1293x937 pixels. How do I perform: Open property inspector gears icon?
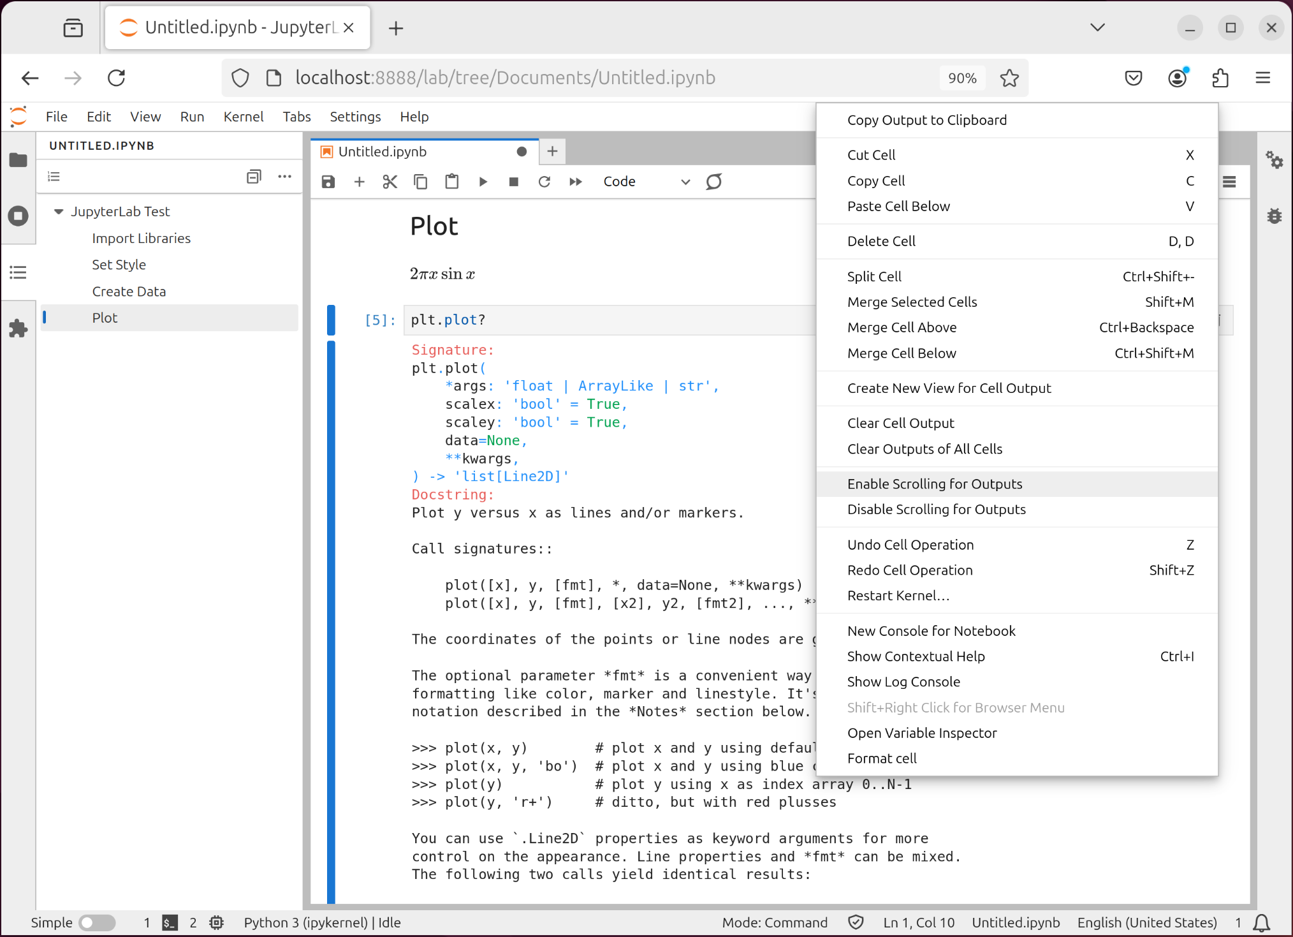click(1275, 159)
